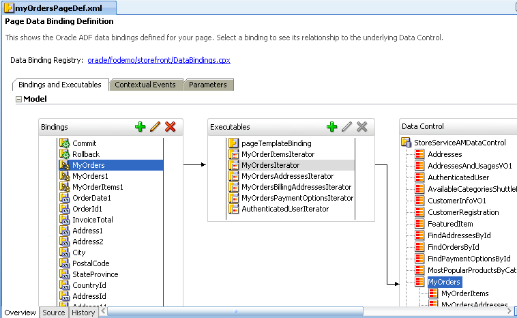The height and width of the screenshot is (318, 517).
Task: Delete selected binding with red X
Action: pos(170,127)
